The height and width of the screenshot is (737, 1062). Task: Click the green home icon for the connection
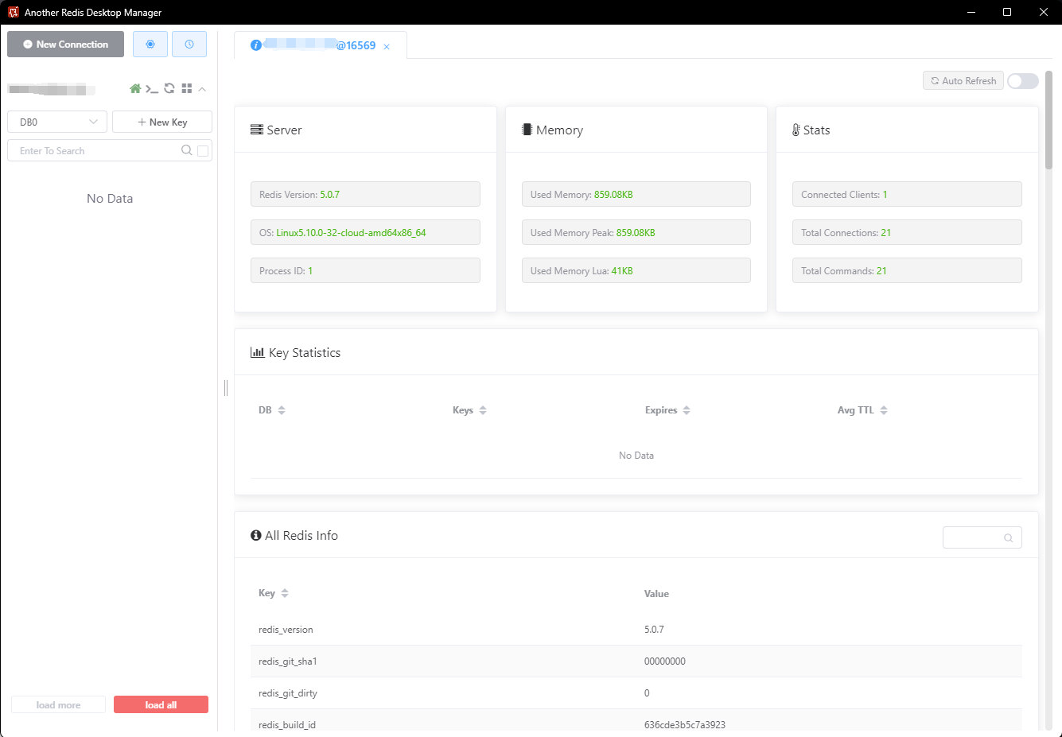[135, 88]
